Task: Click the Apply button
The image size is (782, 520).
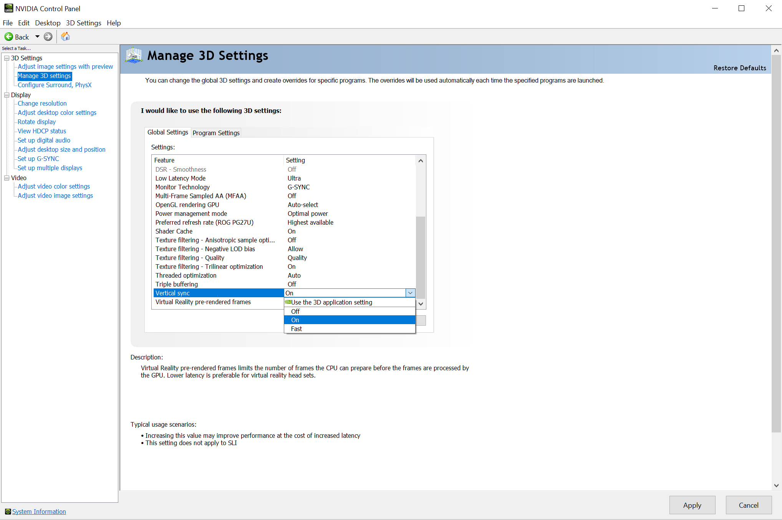Action: pyautogui.click(x=692, y=505)
